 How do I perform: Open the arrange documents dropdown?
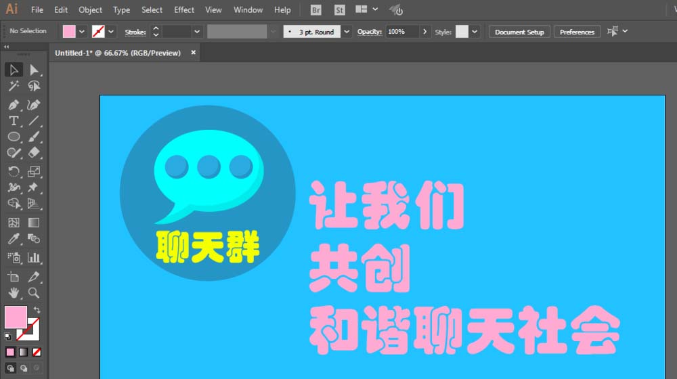375,9
